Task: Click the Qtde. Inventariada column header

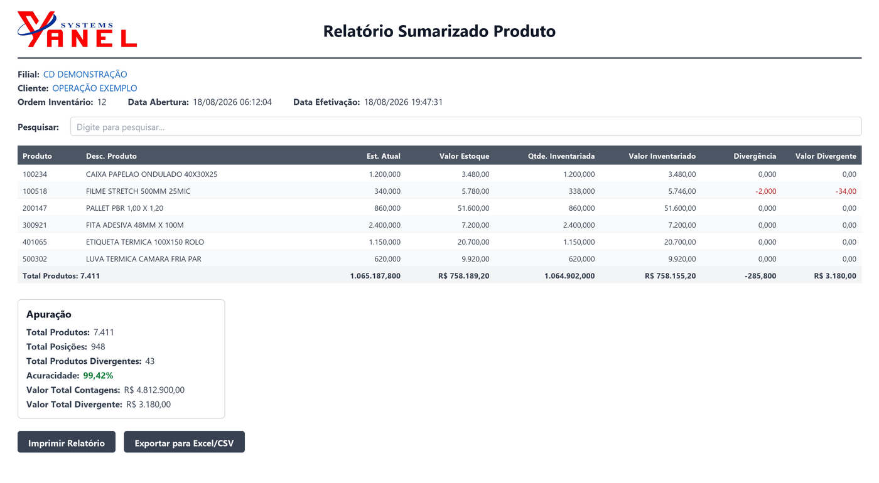Action: tap(561, 156)
